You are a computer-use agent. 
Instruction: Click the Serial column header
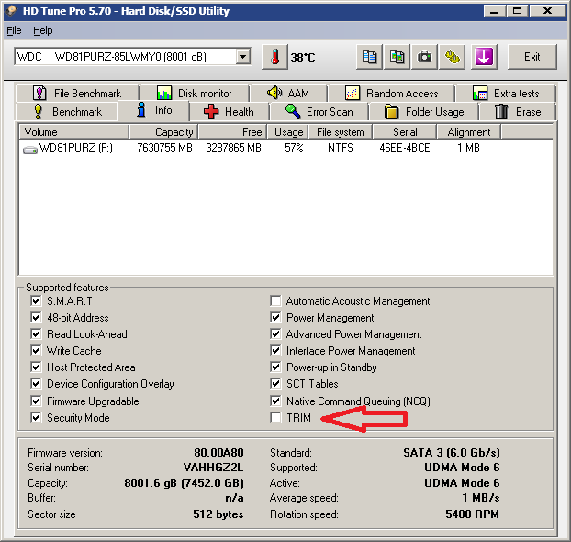tap(405, 132)
